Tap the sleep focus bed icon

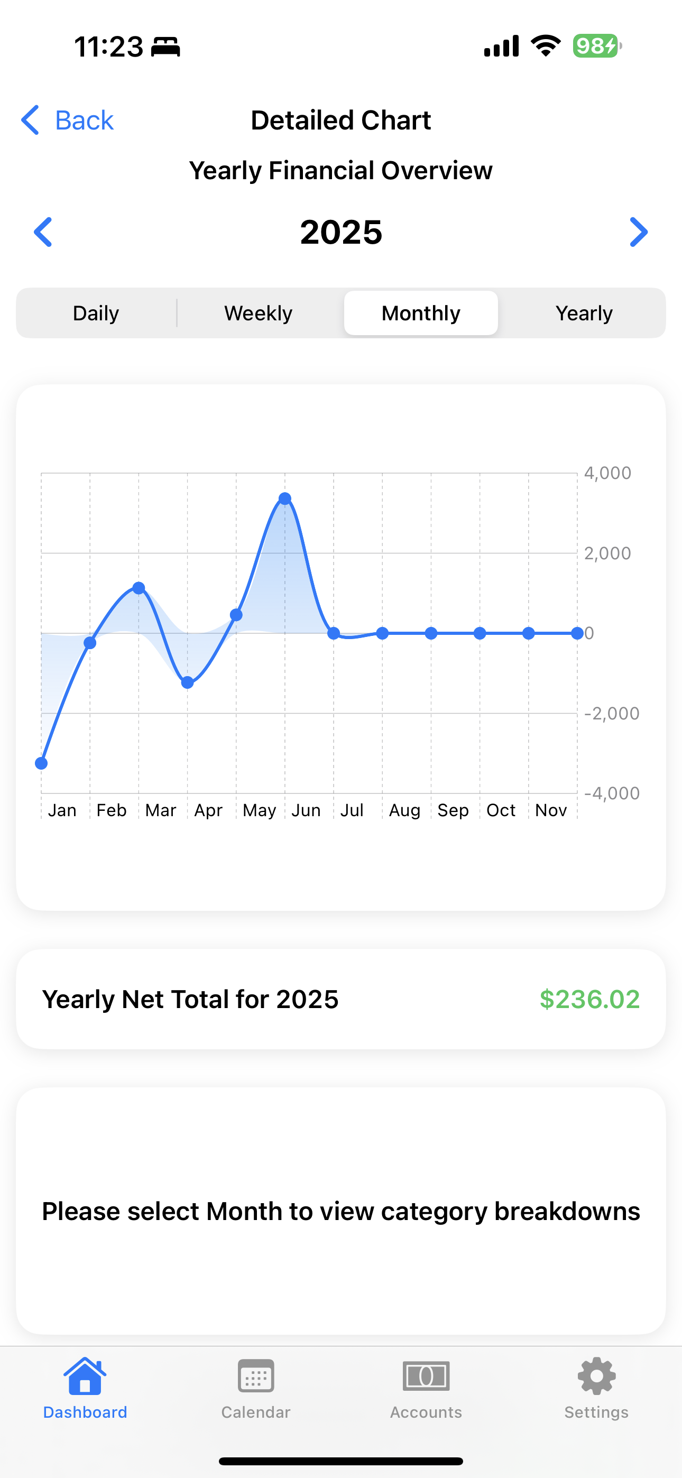pos(165,47)
